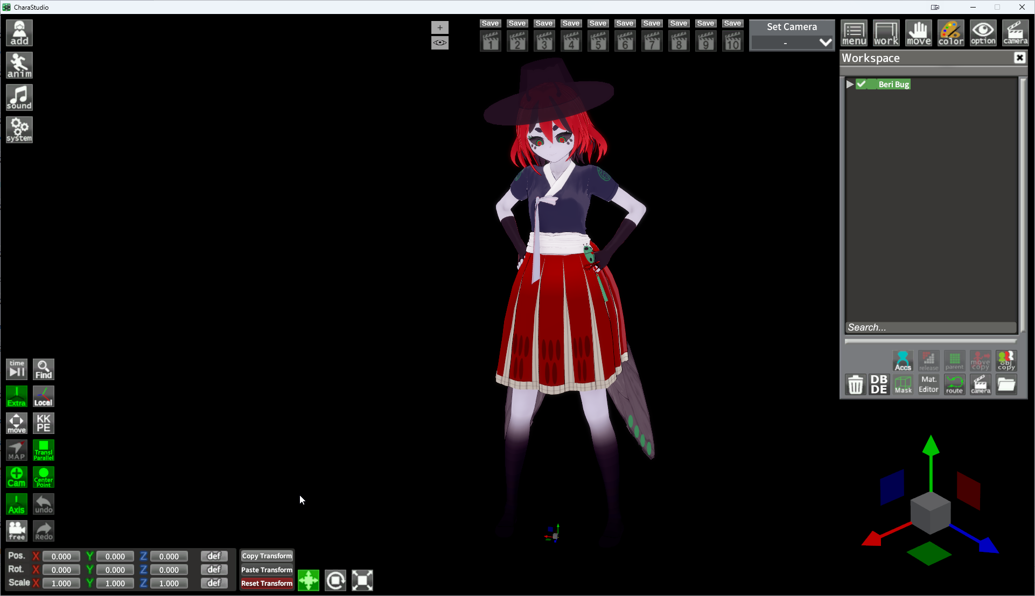
Task: Open the color palette tab
Action: pos(951,33)
